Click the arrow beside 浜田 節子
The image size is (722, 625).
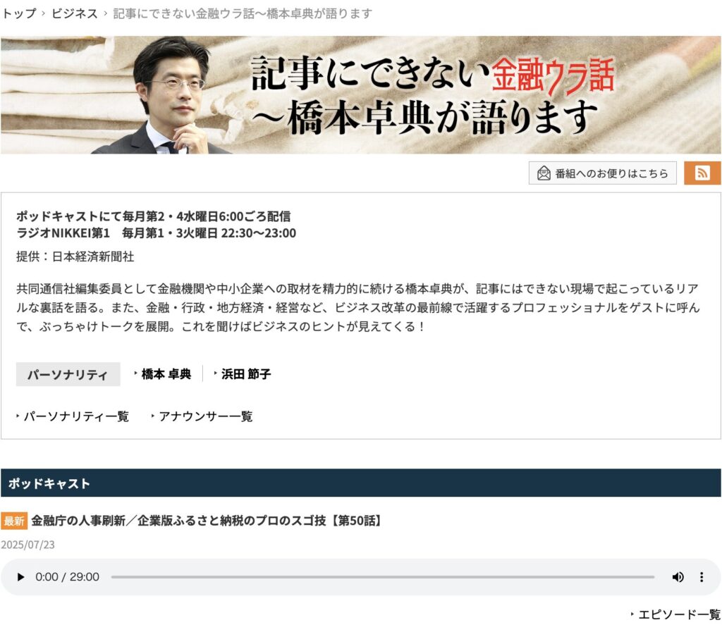click(x=215, y=373)
